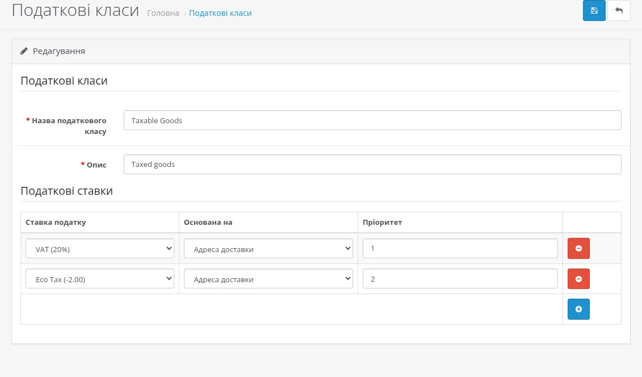Select the priority field containing 2
Viewport: 642px width, 377px height.
click(x=460, y=279)
